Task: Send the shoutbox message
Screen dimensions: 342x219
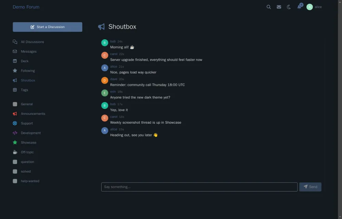Action: (x=310, y=187)
